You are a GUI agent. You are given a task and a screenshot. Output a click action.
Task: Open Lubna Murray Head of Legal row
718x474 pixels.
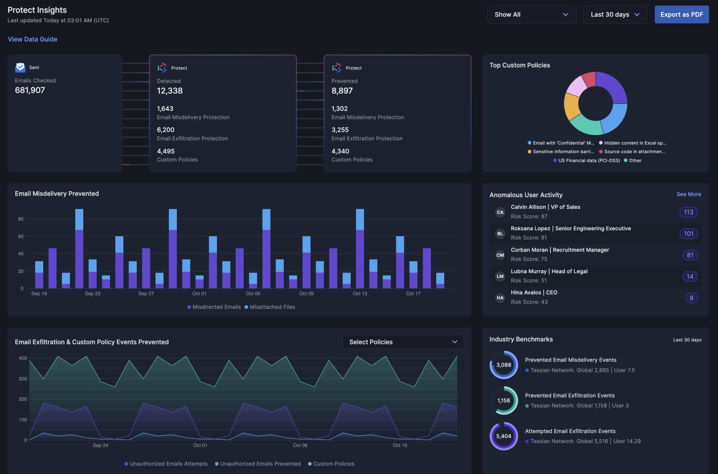(x=595, y=276)
